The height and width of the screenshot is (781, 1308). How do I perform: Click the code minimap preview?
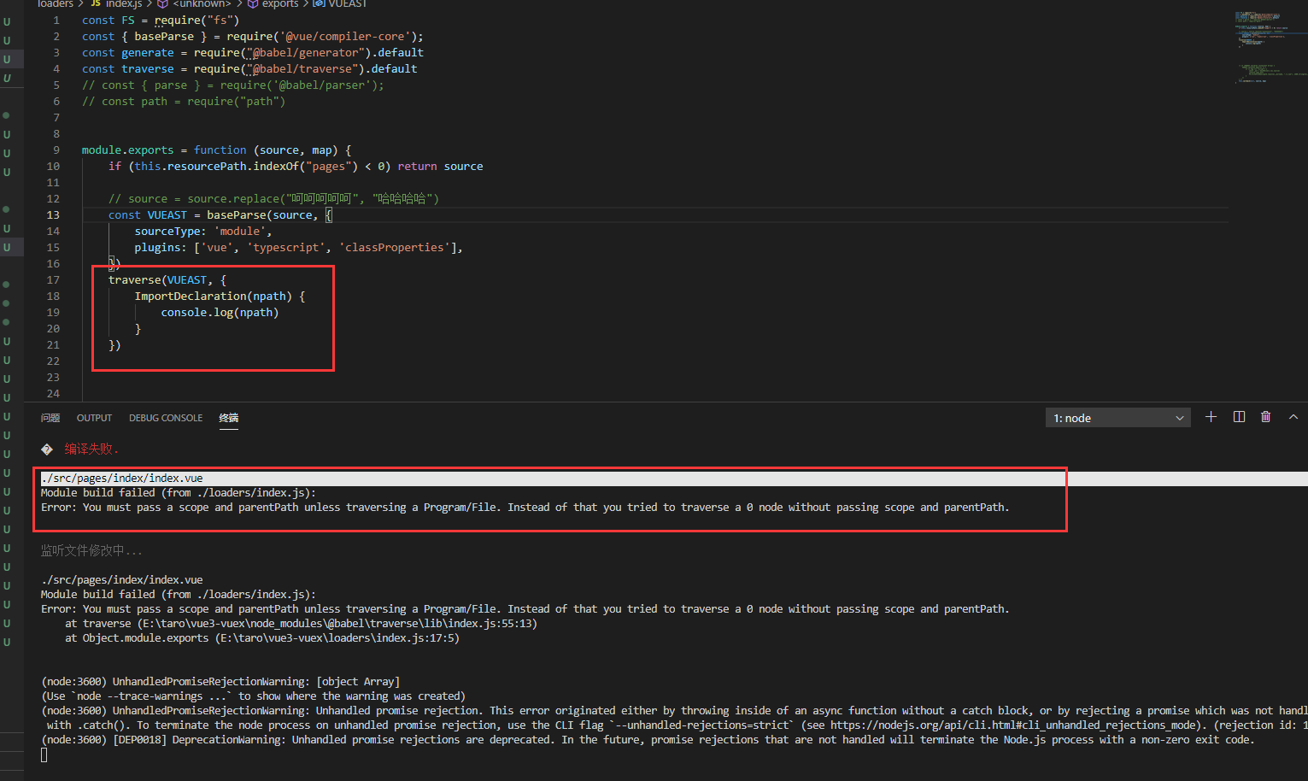(x=1269, y=47)
